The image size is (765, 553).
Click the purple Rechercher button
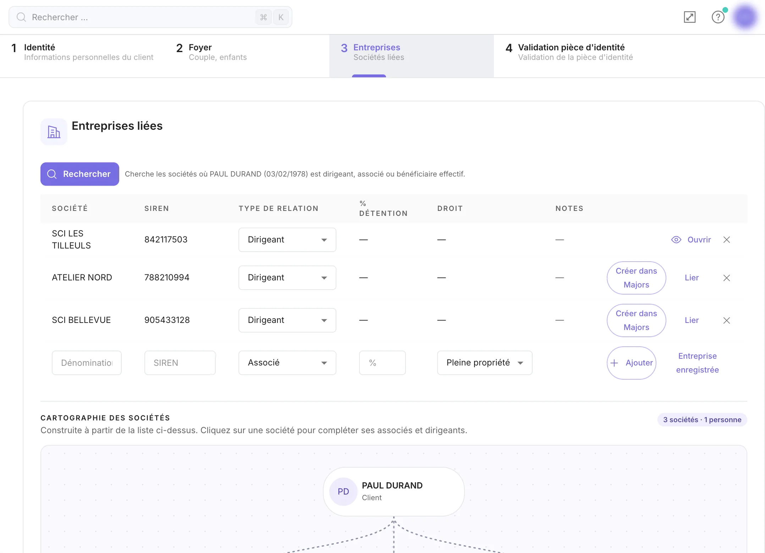coord(80,174)
